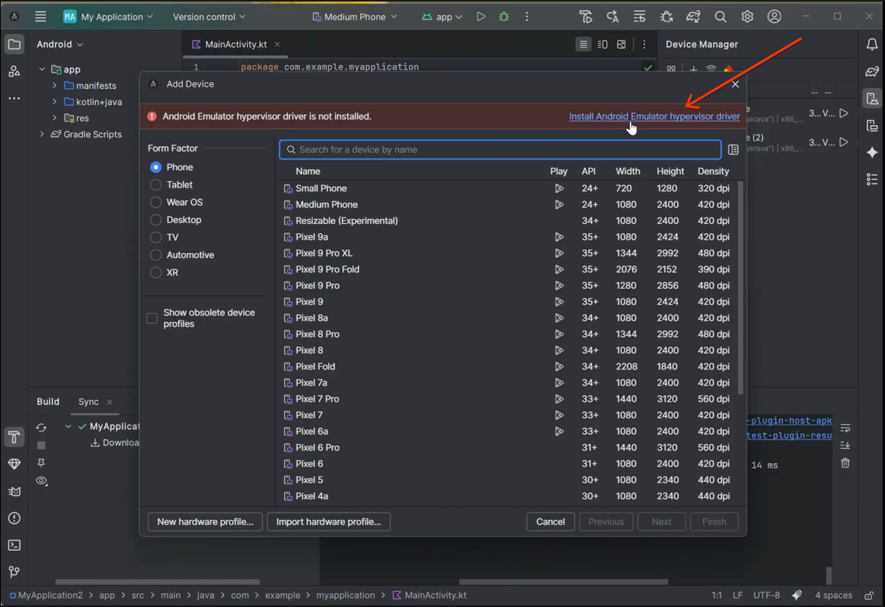Switch editor to Split view
The image size is (885, 607).
[x=602, y=44]
